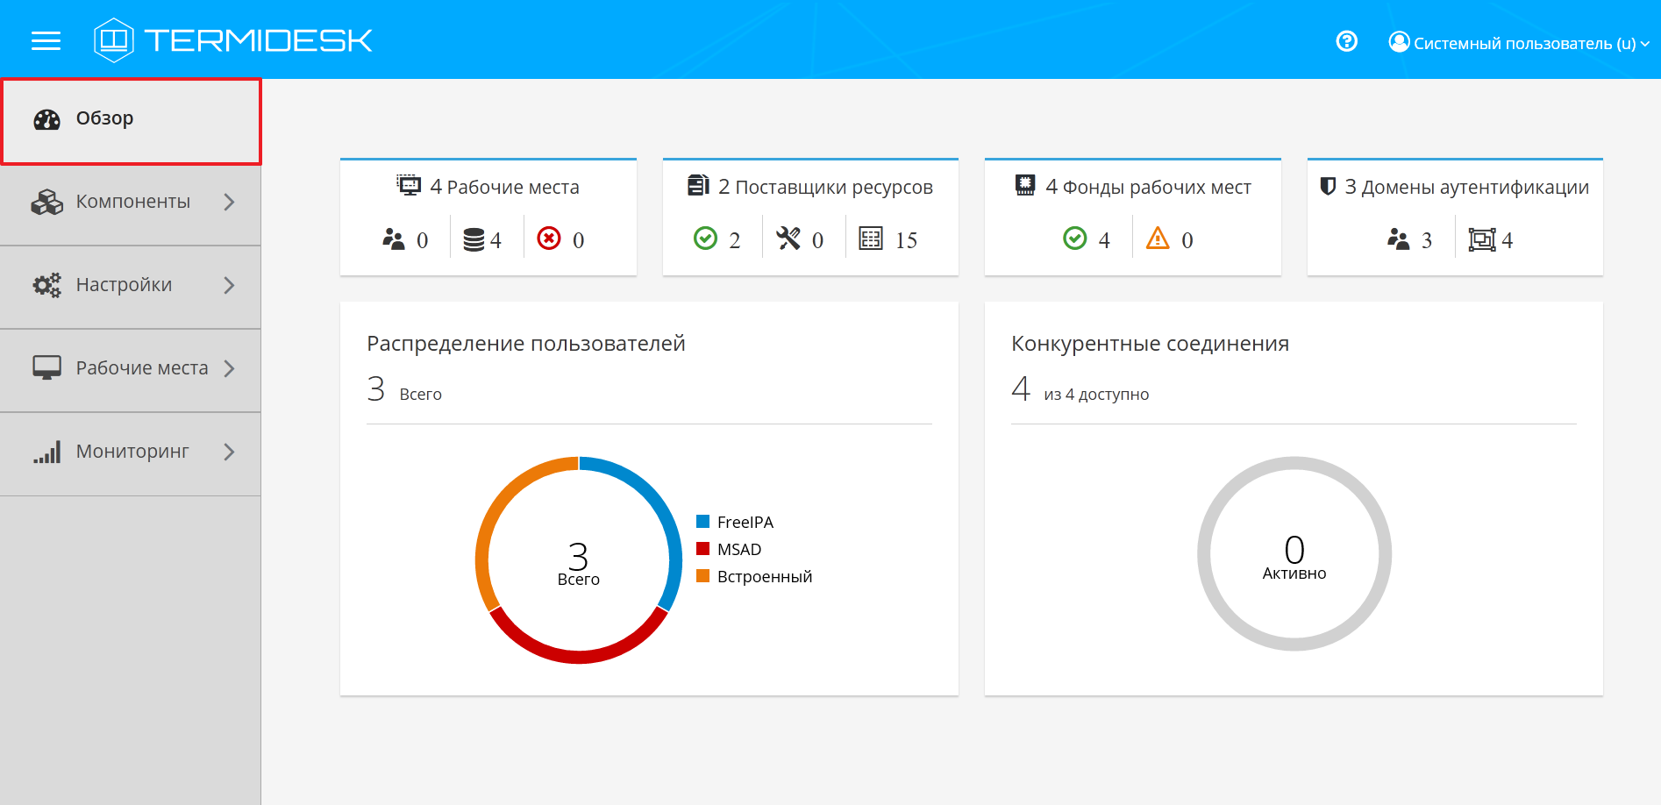Open the 4 Фонды рабочих мест title
The height and width of the screenshot is (805, 1661).
[1147, 187]
